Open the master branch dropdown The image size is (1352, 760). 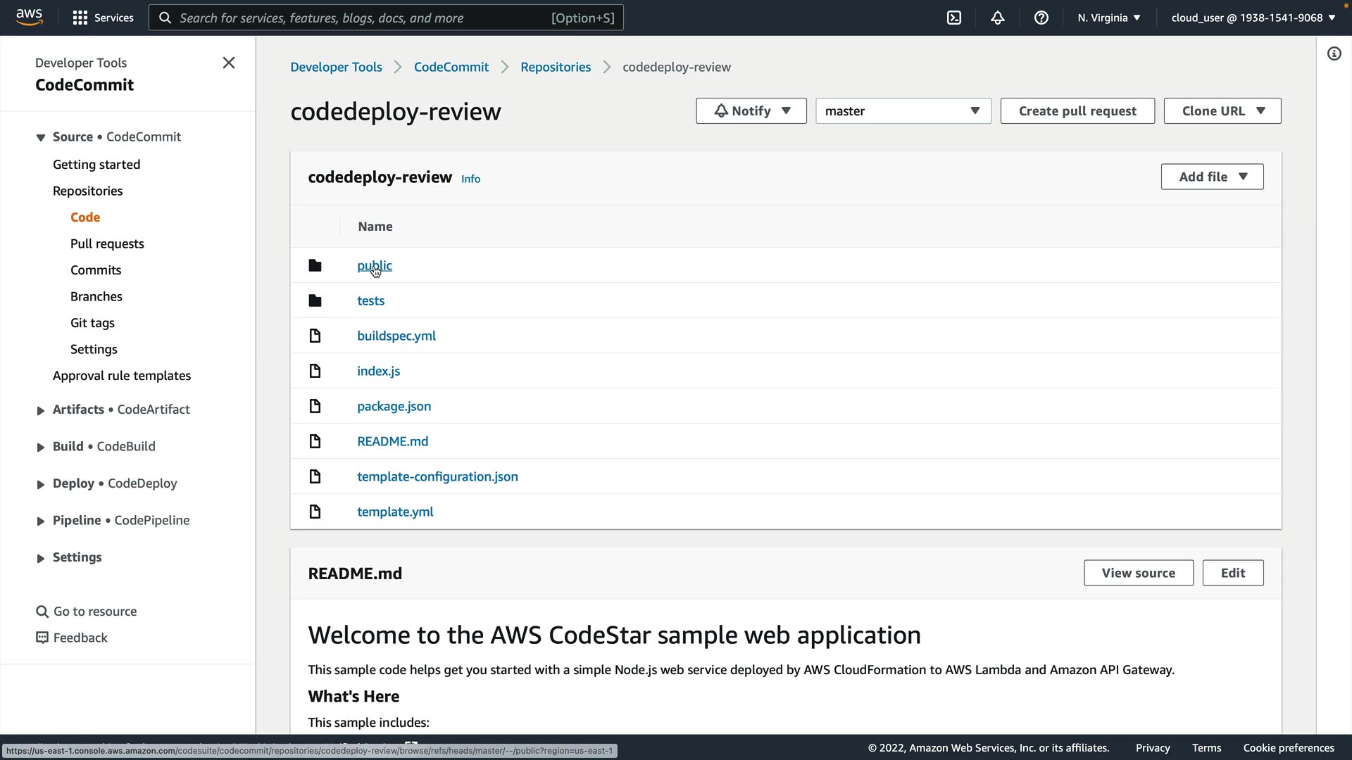[x=903, y=111]
